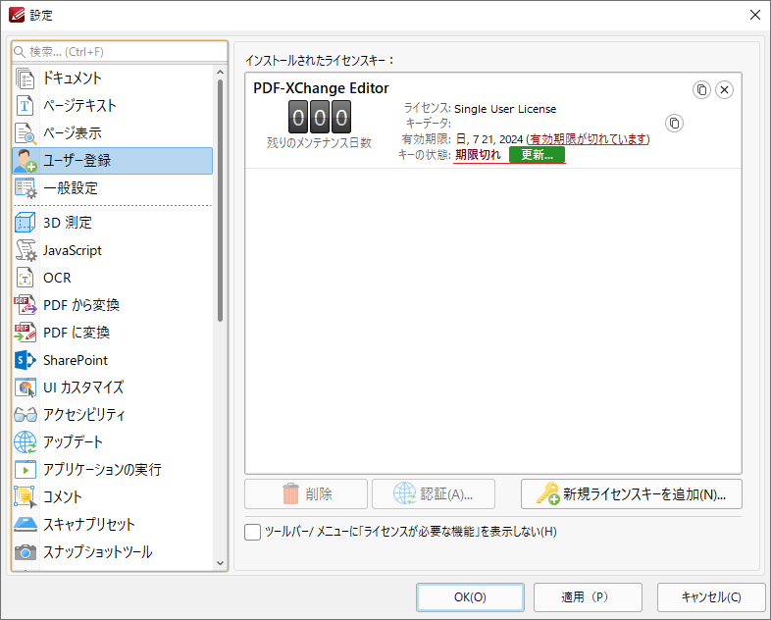Image resolution: width=771 pixels, height=620 pixels.
Task: Open the PDF から変換 icon
Action: pos(26,305)
